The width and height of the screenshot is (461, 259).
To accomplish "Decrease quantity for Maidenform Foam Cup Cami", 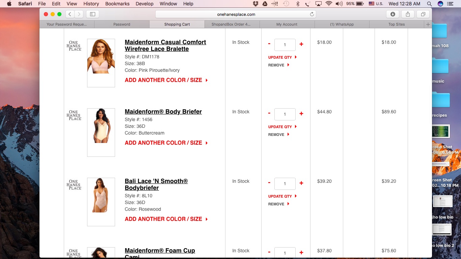I will coord(269,253).
